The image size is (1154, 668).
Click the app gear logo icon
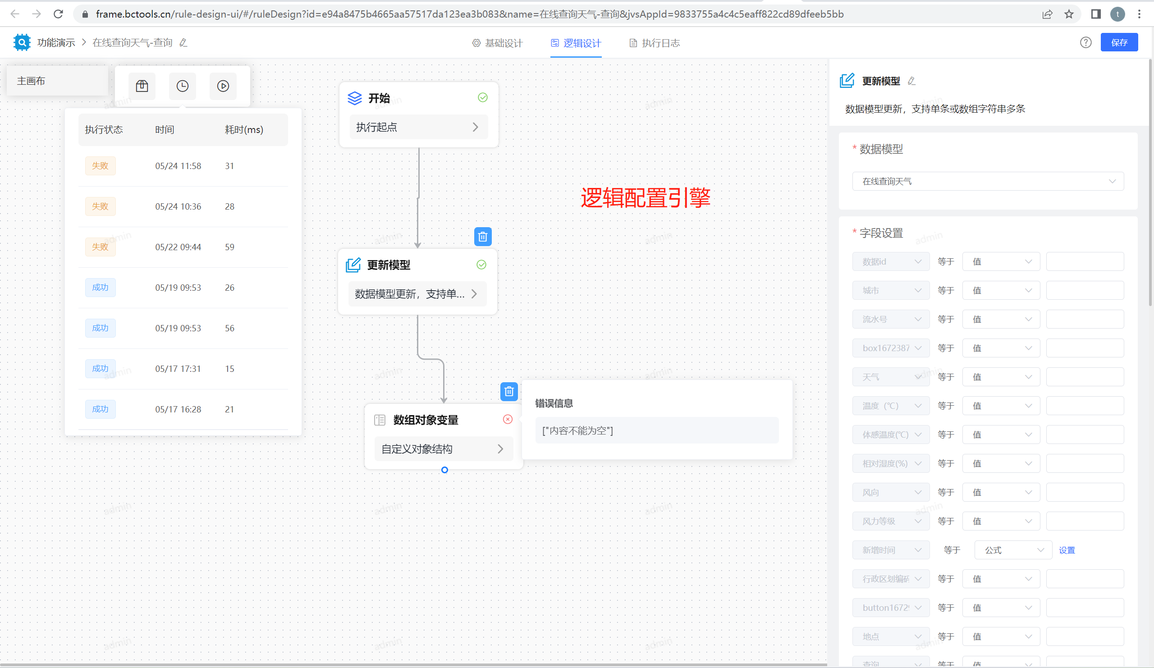click(x=22, y=42)
